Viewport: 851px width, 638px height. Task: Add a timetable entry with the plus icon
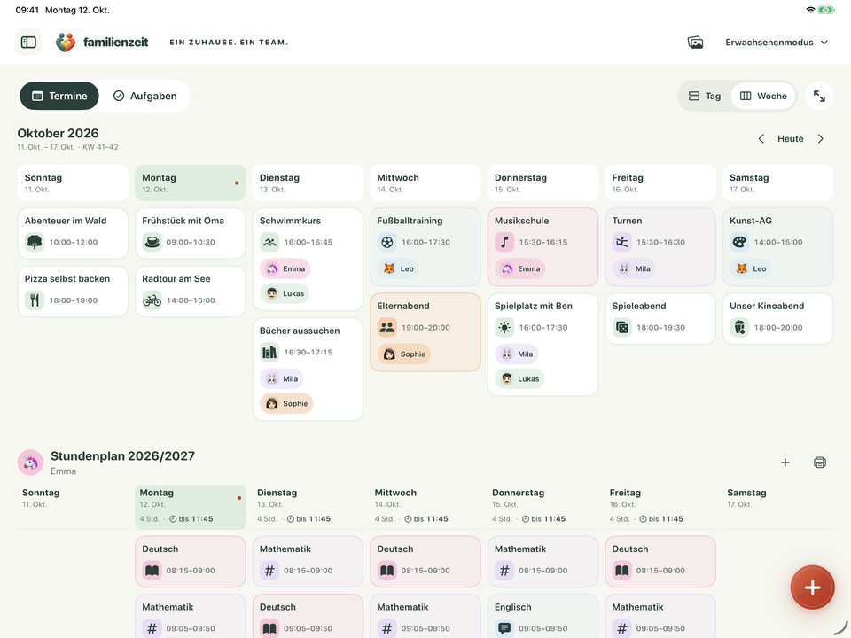(785, 463)
